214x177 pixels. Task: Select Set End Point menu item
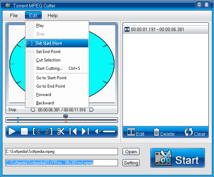tap(57, 52)
